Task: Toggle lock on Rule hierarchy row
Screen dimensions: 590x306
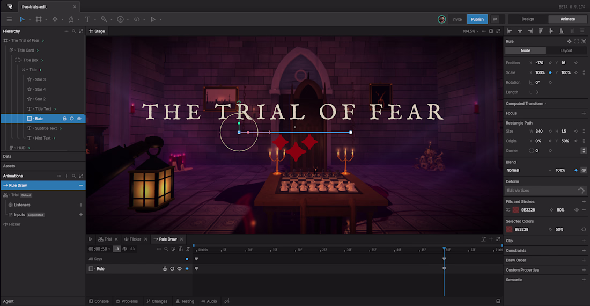Action: tap(64, 119)
